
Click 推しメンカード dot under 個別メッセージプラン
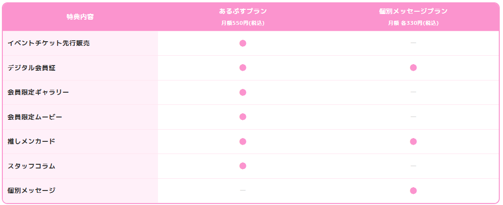tap(413, 141)
